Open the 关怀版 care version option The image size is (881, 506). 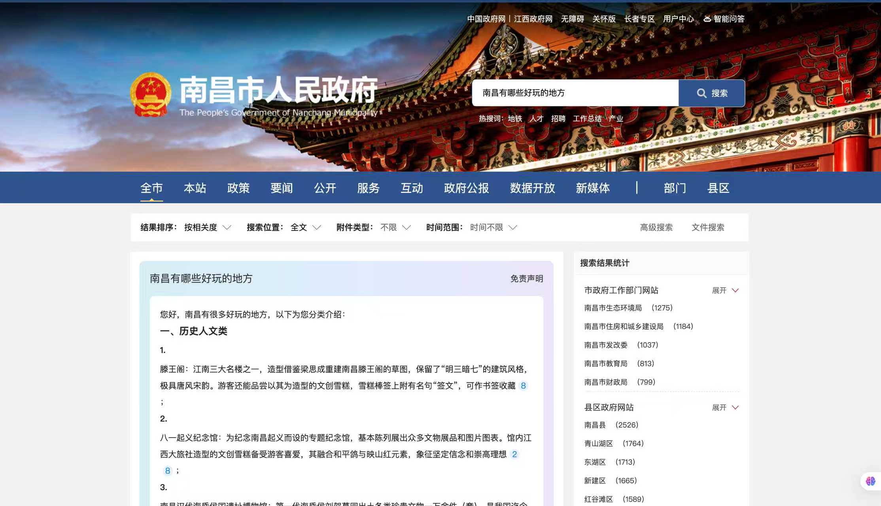point(603,19)
